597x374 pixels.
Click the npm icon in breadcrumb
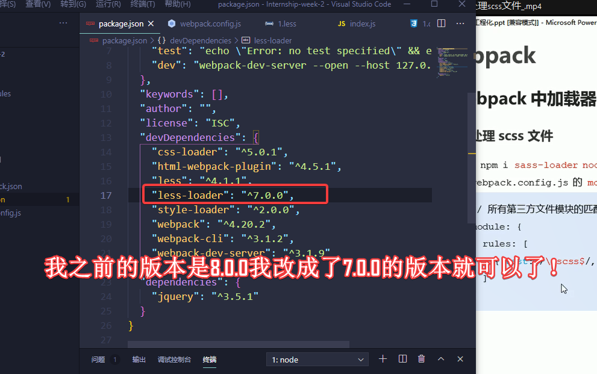pos(93,40)
